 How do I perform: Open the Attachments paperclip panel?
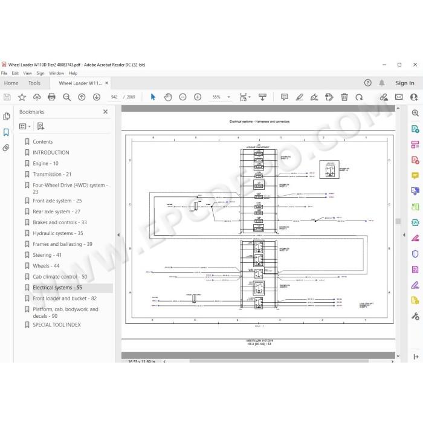point(6,147)
